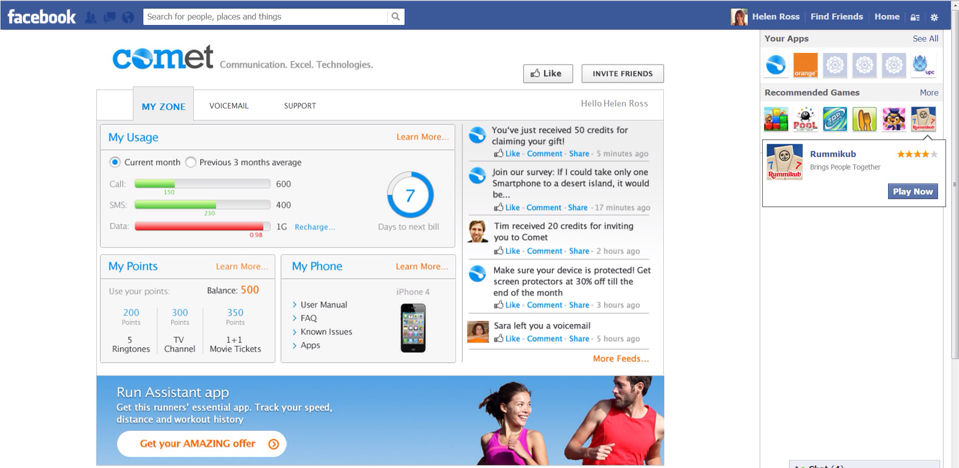Switch to the Voicemail tab

click(x=229, y=106)
